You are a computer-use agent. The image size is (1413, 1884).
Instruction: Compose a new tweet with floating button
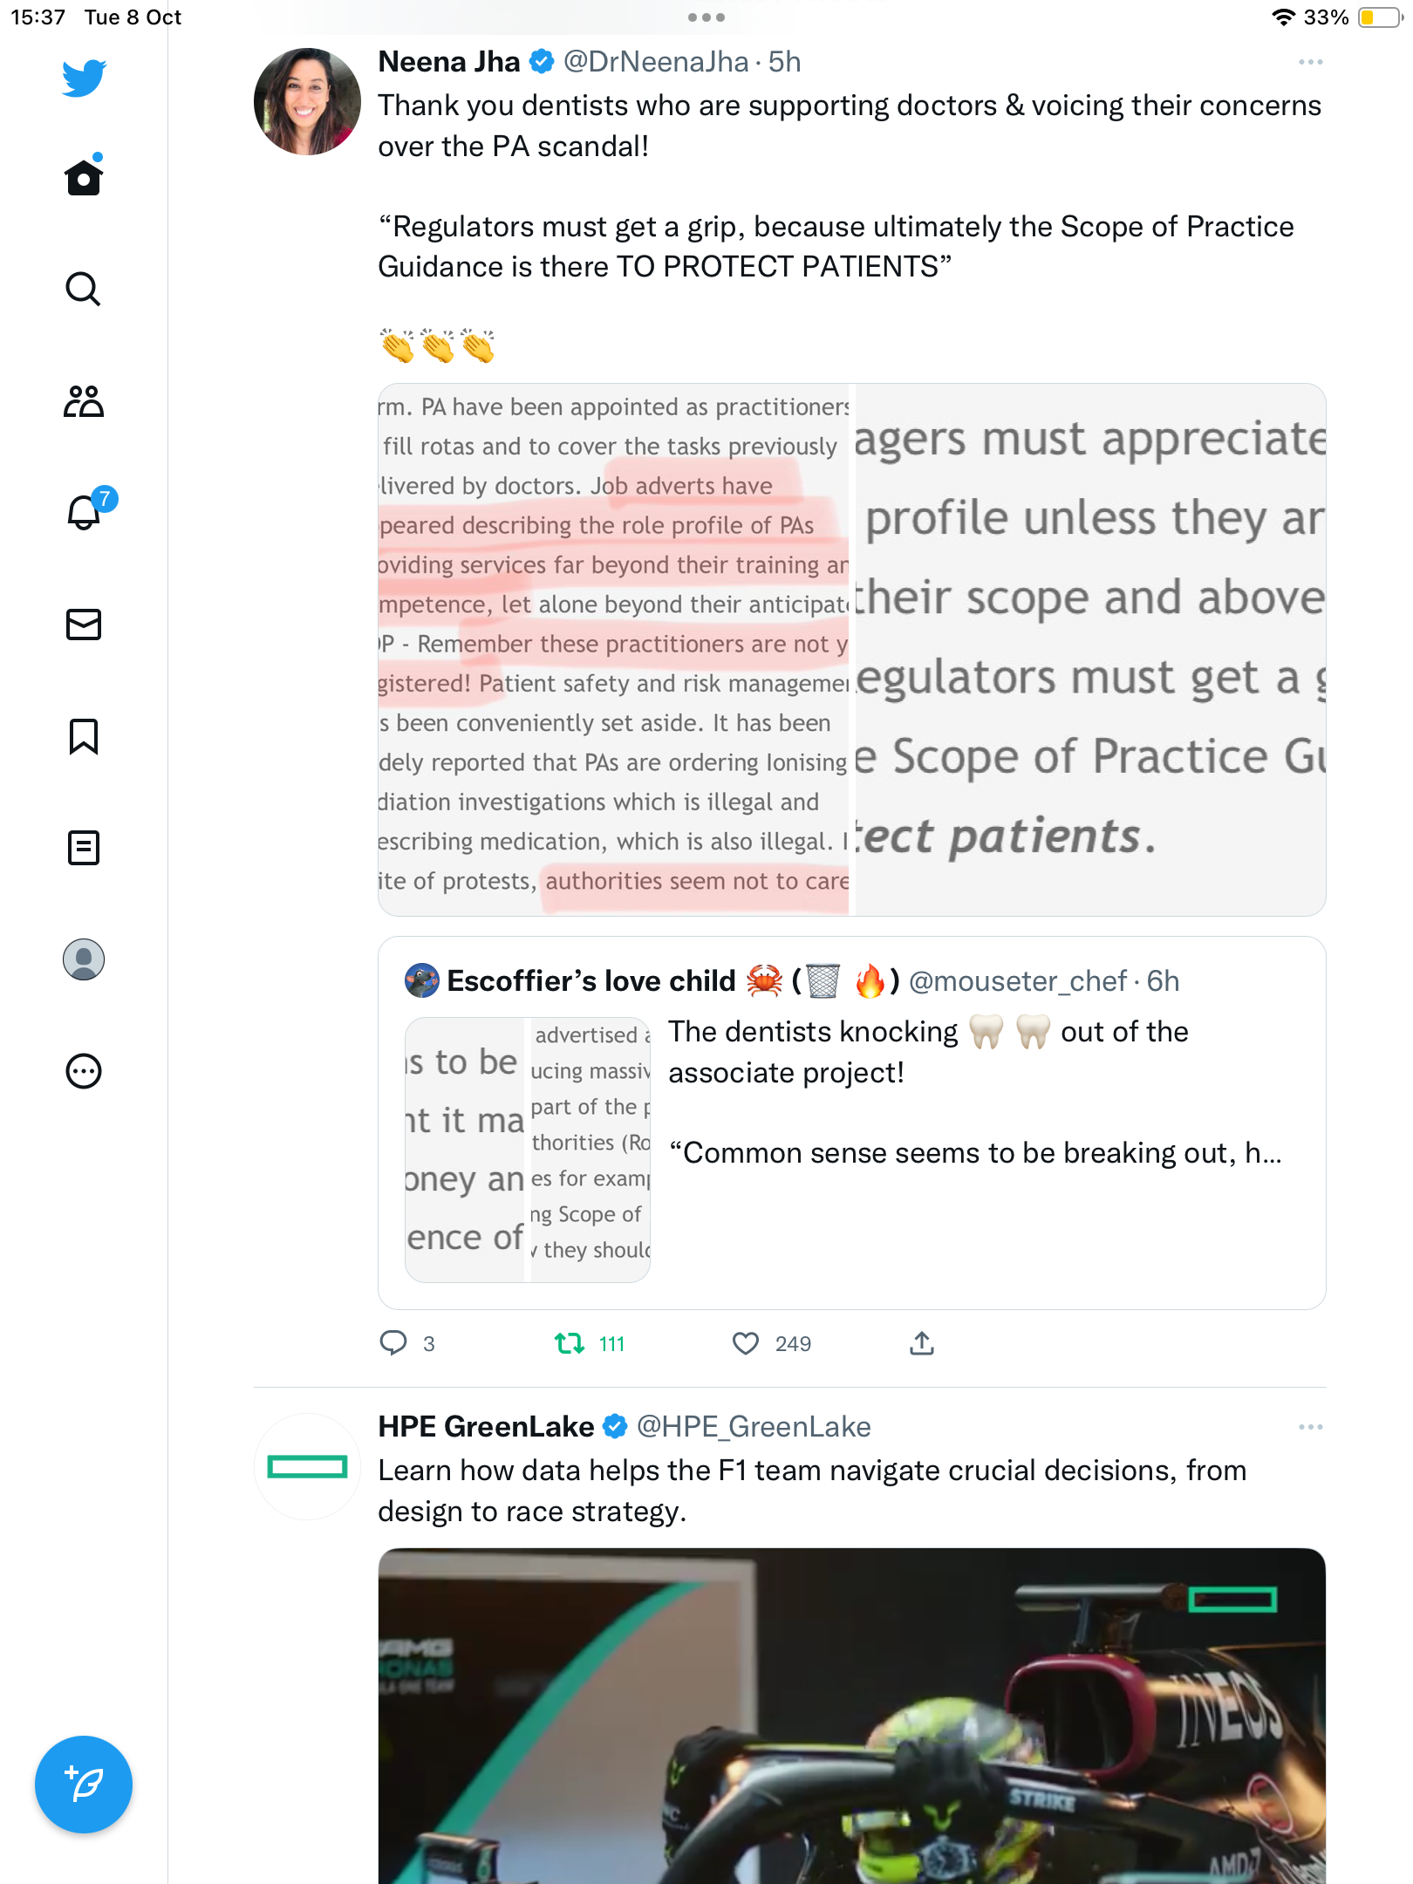tap(84, 1785)
